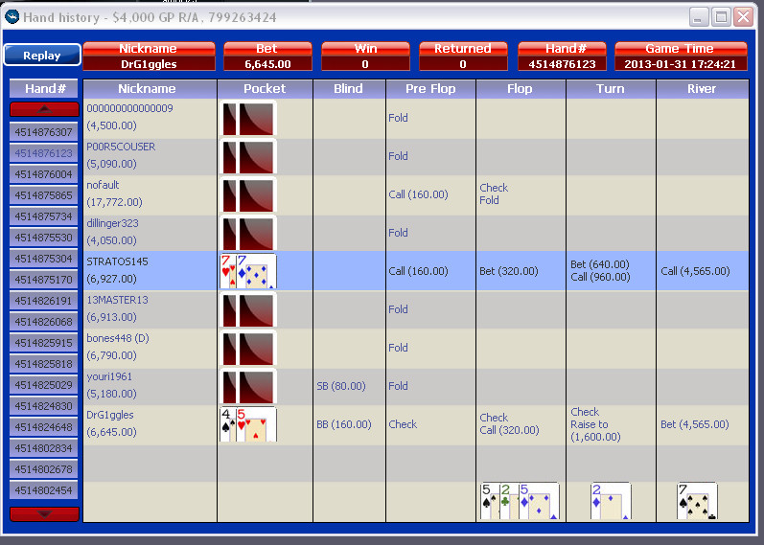Viewport: 764px width, 545px height.
Task: Click nofault's hidden pocket cards
Action: point(248,194)
